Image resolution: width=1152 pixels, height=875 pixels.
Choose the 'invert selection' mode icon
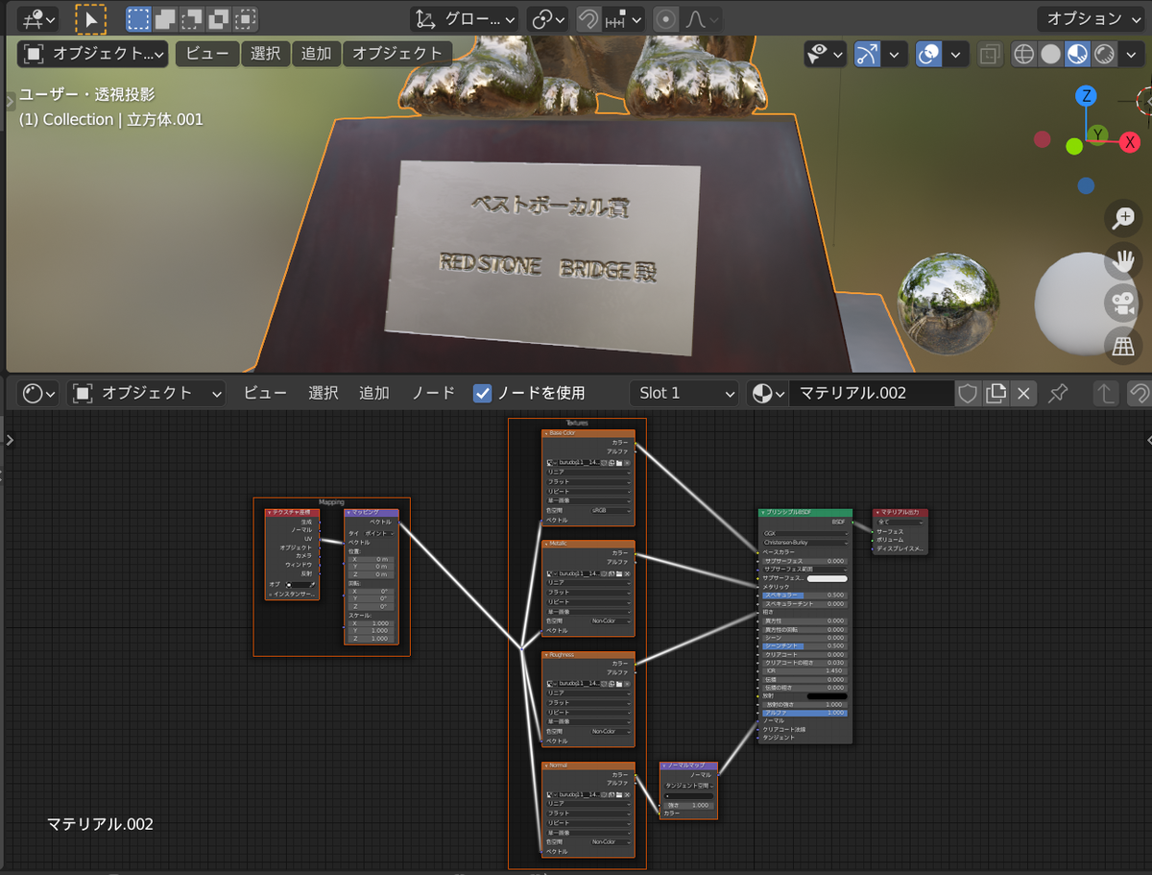(220, 18)
